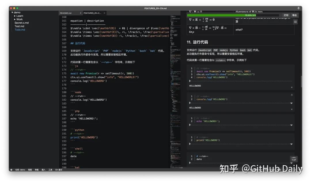Open run options dropdown for PHP block
The width and height of the screenshot is (311, 183).
[x=291, y=125]
